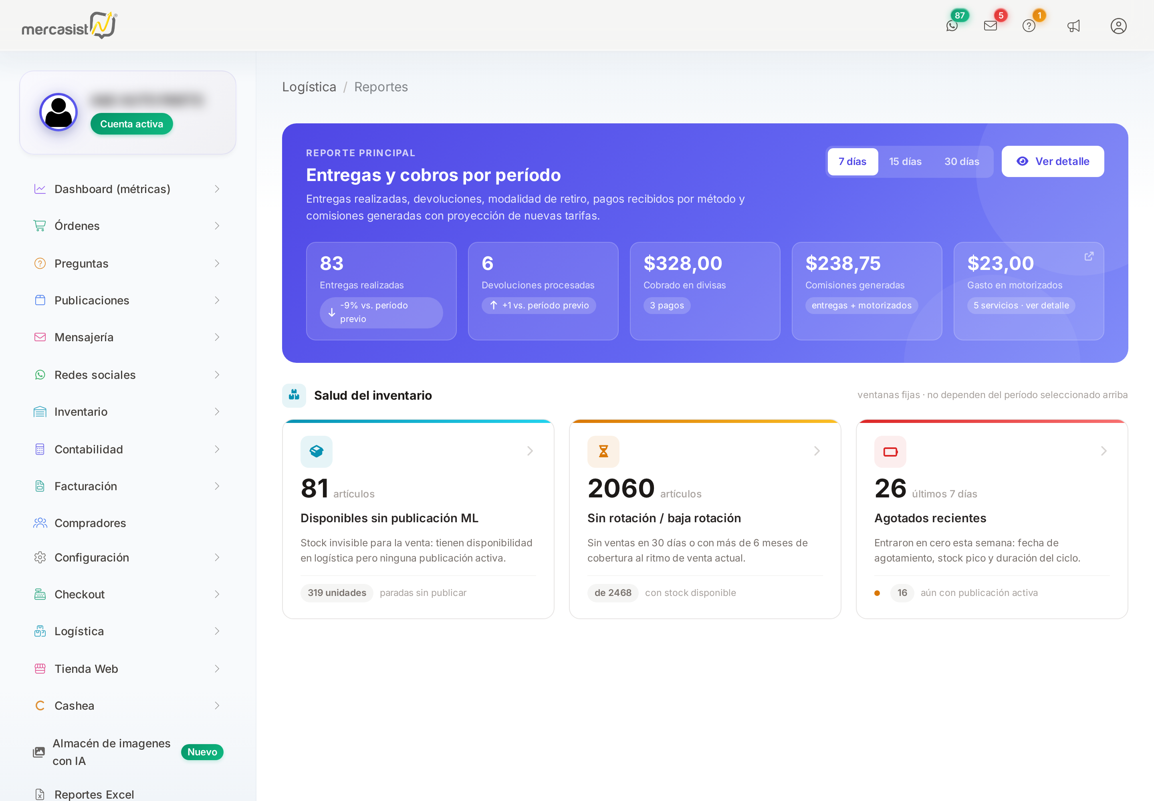This screenshot has height=801, width=1154.
Task: Click the Redes sociales WhatsApp icon
Action: pos(40,375)
